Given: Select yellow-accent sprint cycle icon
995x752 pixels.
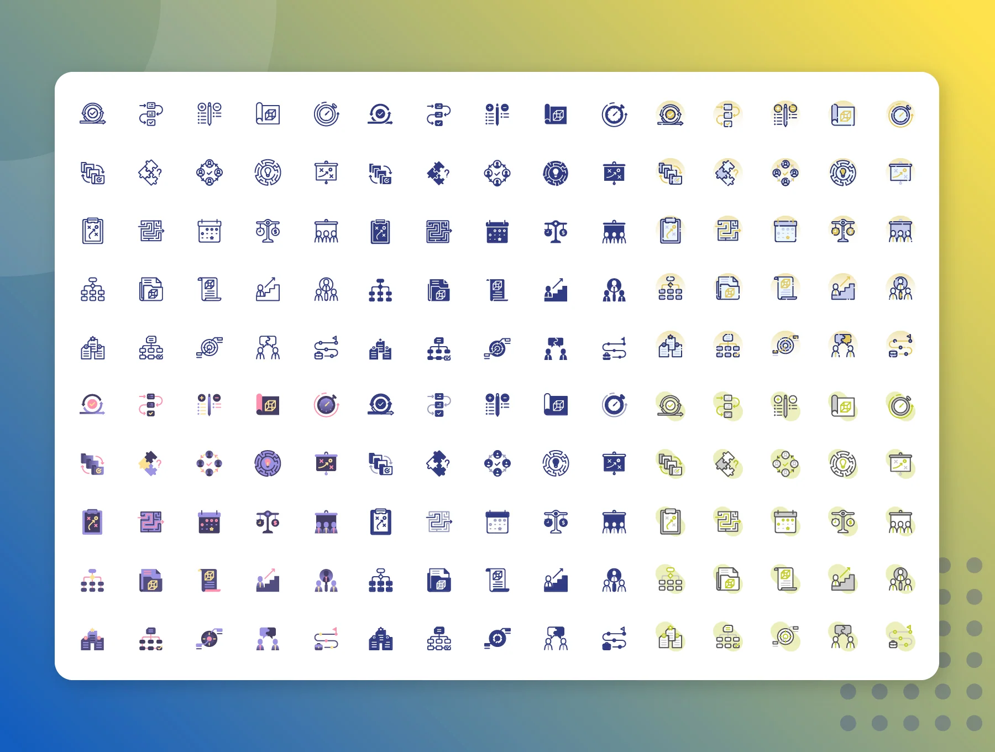Looking at the screenshot, I should click(x=670, y=114).
